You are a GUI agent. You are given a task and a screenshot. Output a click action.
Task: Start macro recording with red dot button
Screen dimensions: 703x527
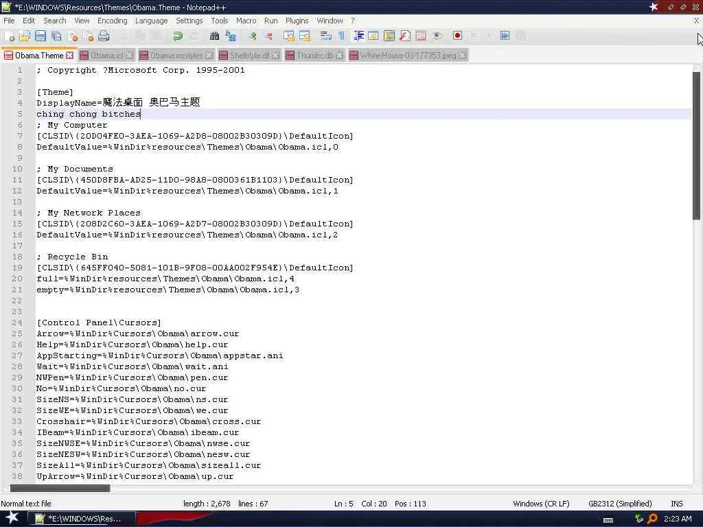click(x=457, y=36)
